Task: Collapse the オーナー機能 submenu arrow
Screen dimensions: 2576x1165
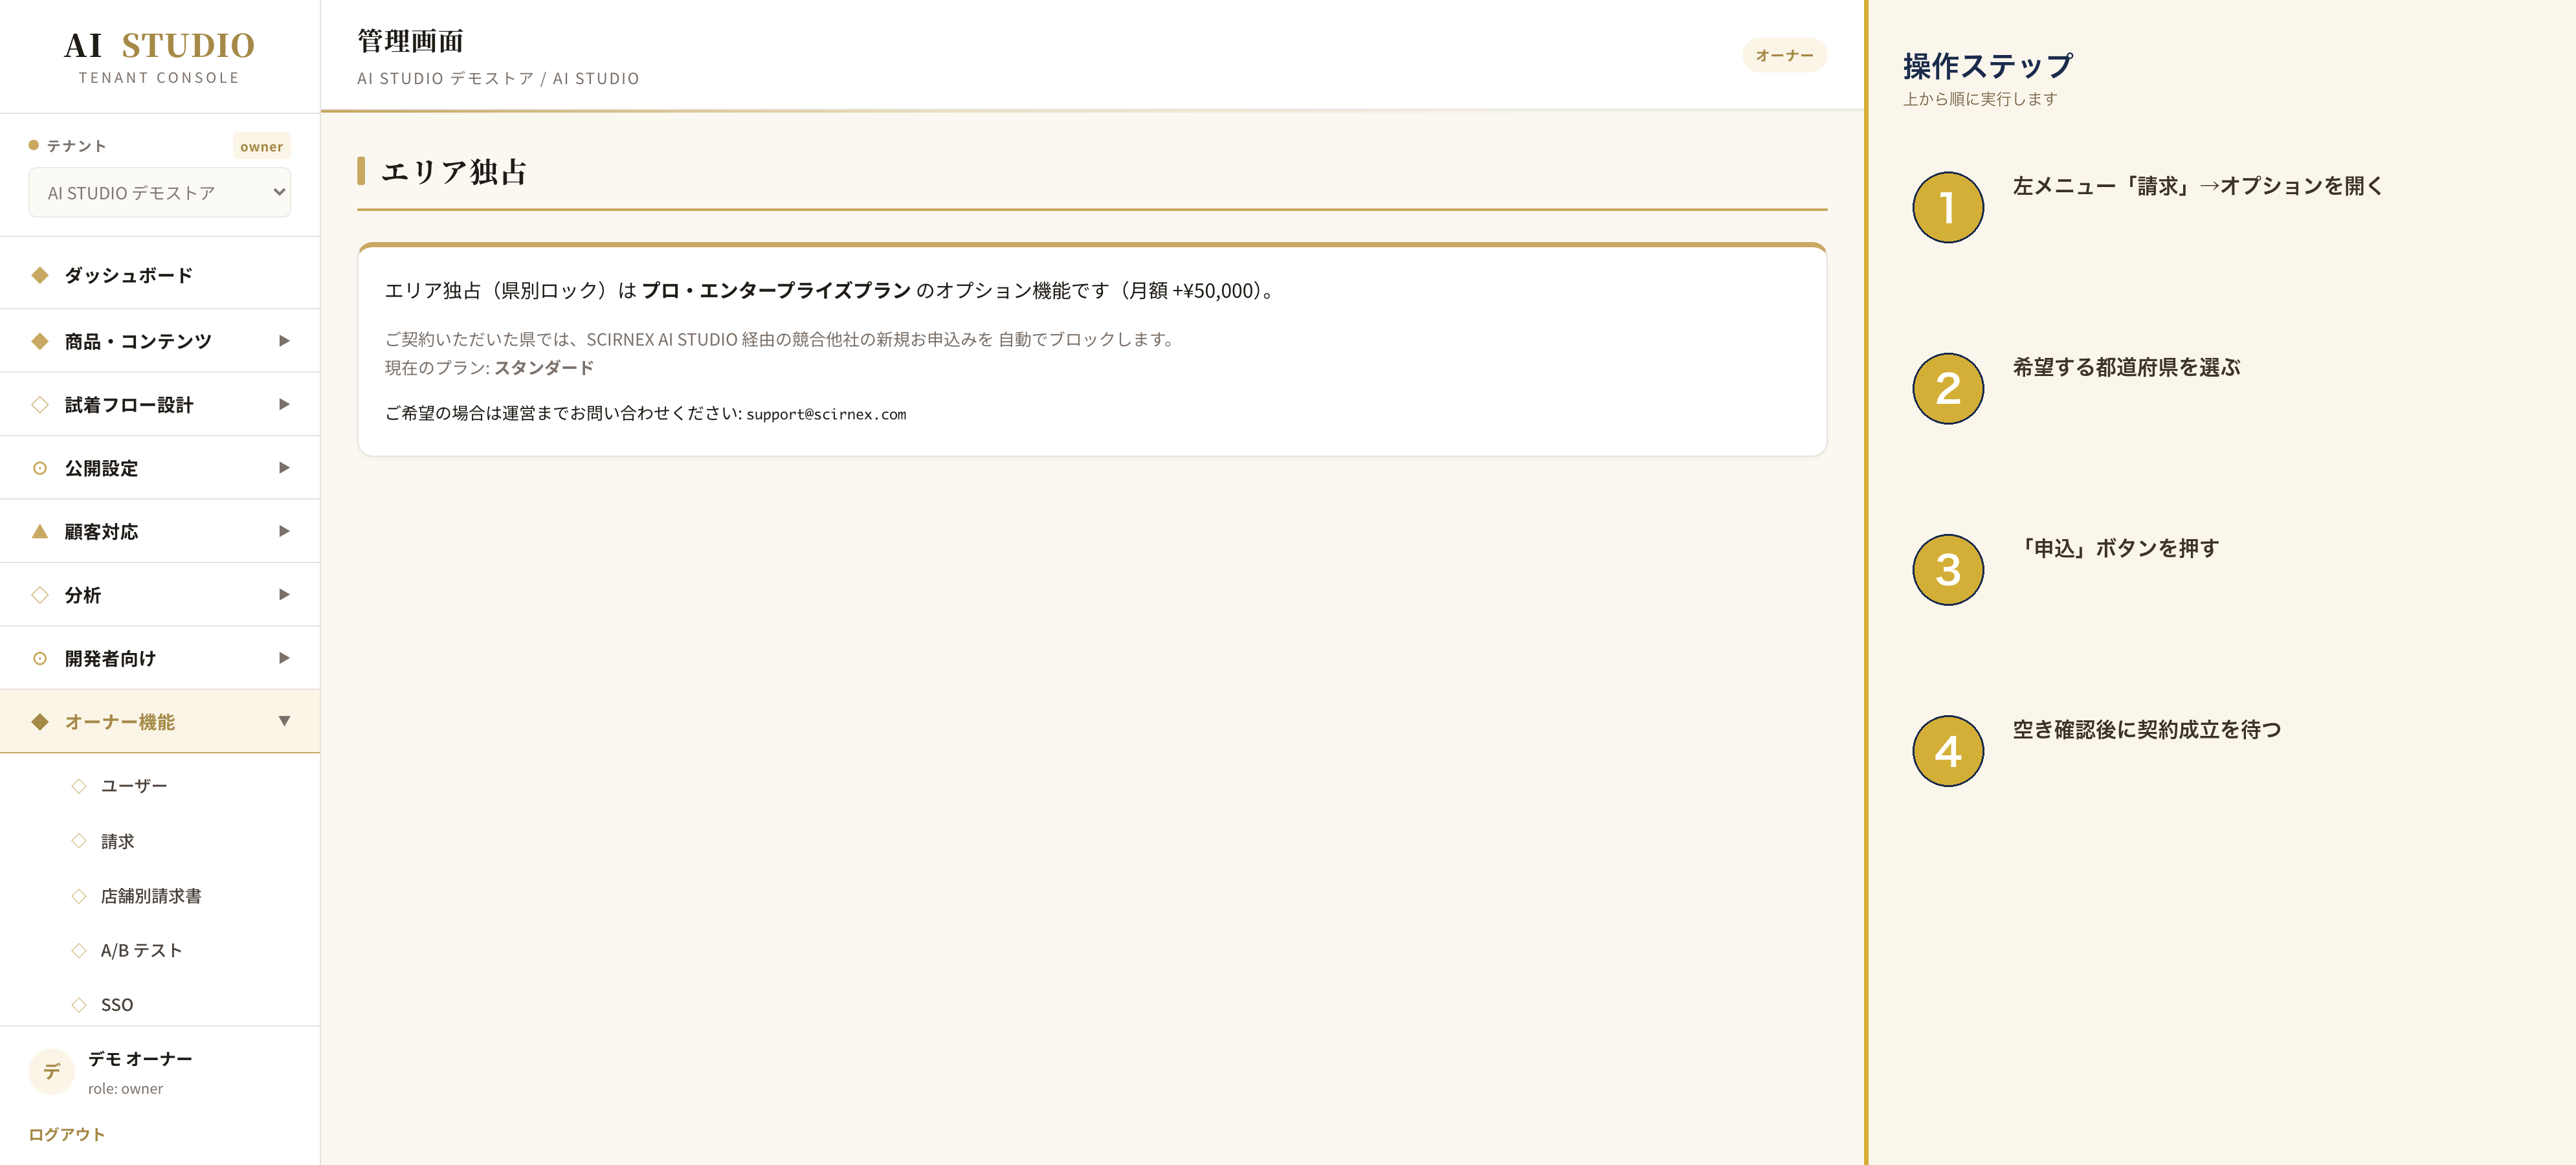Action: pos(284,721)
